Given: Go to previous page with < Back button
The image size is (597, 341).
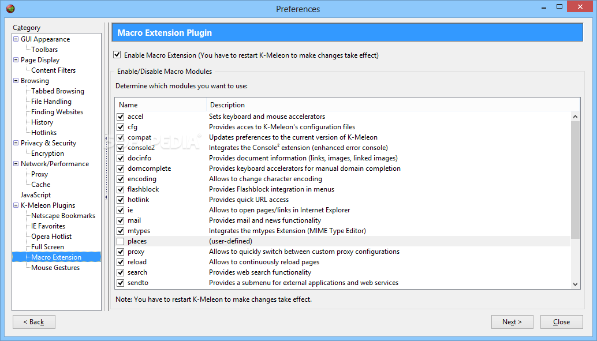Looking at the screenshot, I should 34,322.
